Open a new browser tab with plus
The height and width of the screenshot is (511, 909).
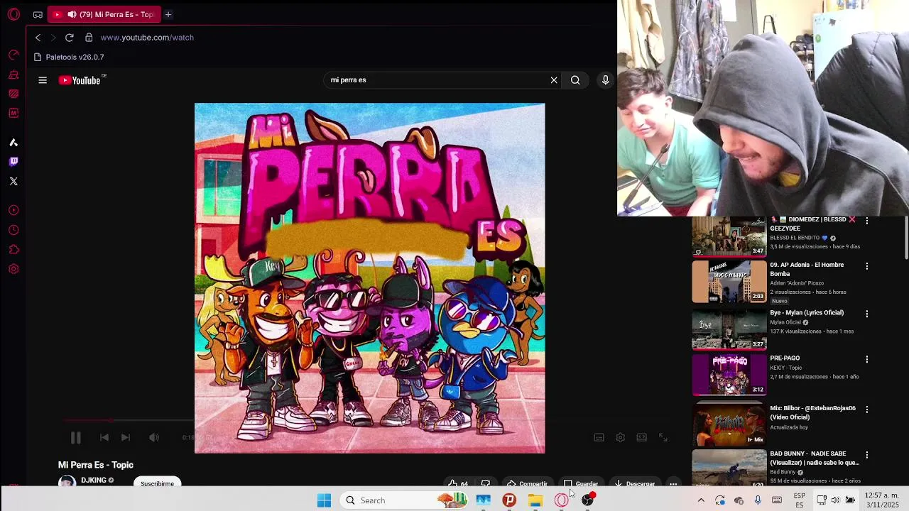click(x=168, y=14)
